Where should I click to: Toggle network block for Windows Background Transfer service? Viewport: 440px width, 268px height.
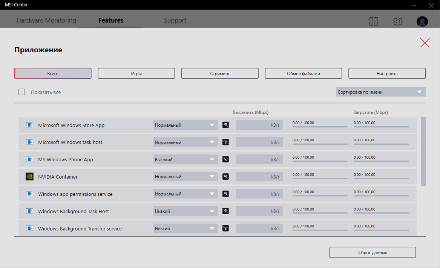tap(225, 228)
